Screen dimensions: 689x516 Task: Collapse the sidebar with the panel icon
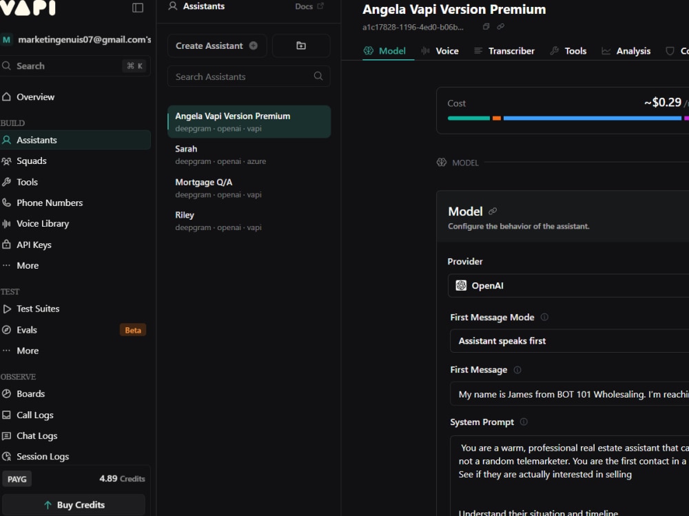(x=138, y=8)
